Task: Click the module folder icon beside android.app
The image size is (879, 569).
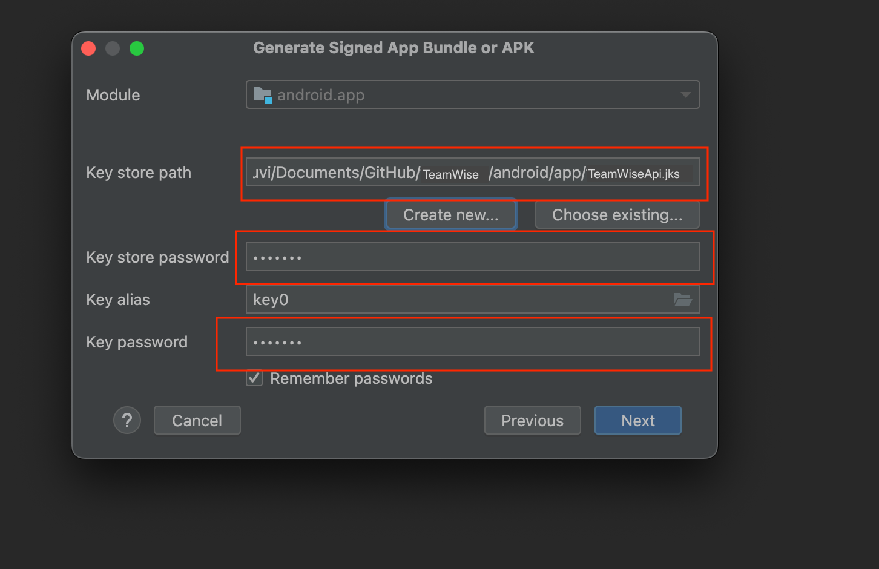Action: 263,95
